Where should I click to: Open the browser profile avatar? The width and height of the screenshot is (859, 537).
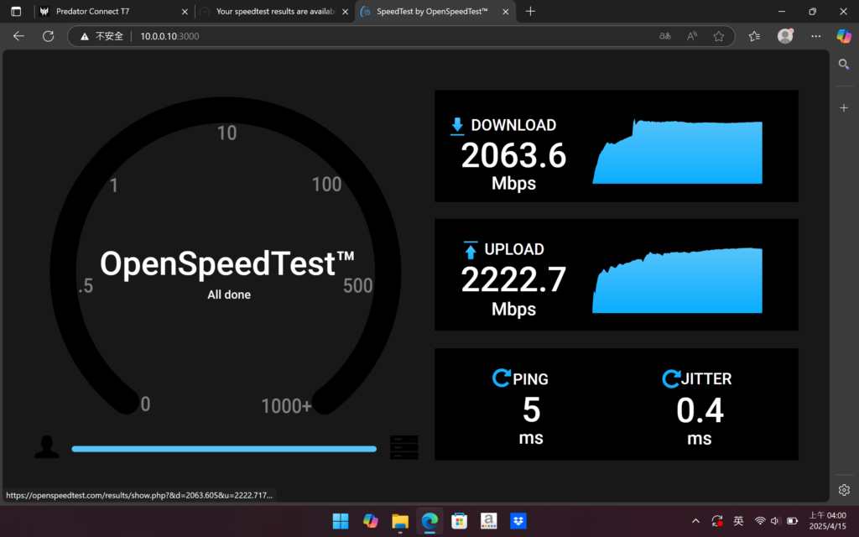tap(785, 36)
